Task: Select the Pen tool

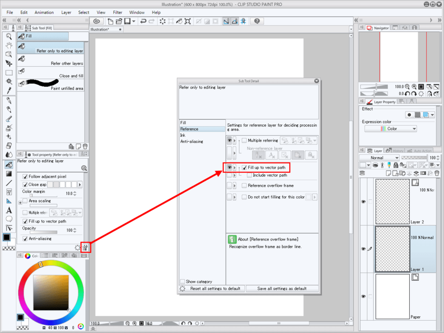Action: [9, 100]
